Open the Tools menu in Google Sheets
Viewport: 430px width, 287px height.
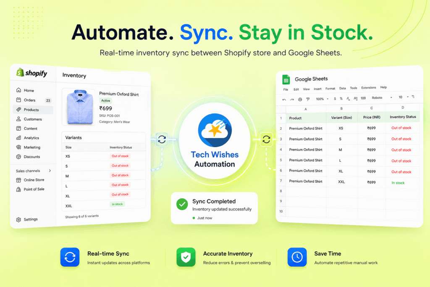point(354,88)
